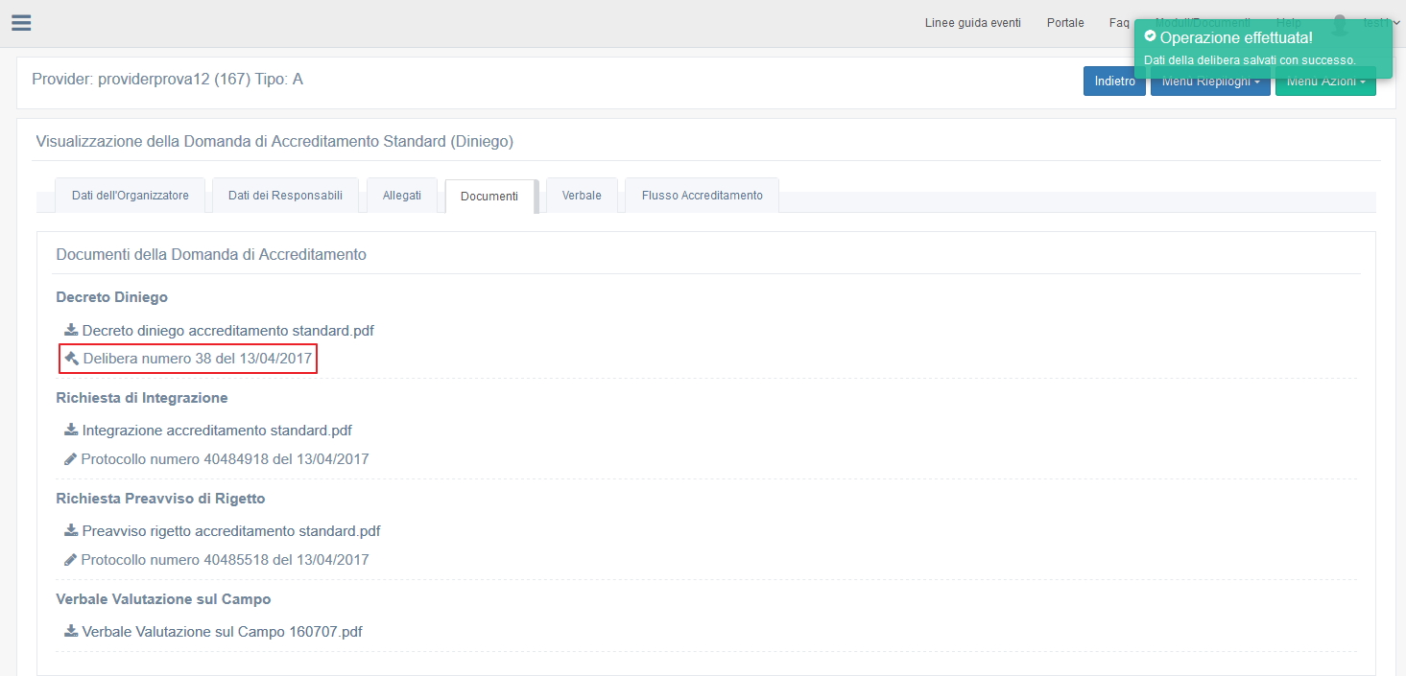Click Richiesta Preavviso di Rigetto heading
1406x676 pixels.
(160, 499)
